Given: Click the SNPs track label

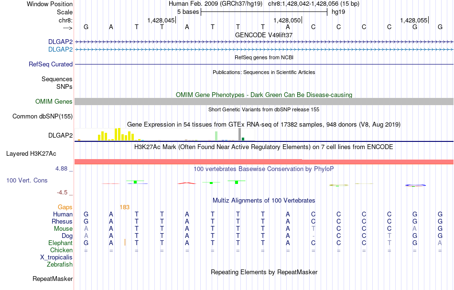Looking at the screenshot, I should click(x=65, y=86).
